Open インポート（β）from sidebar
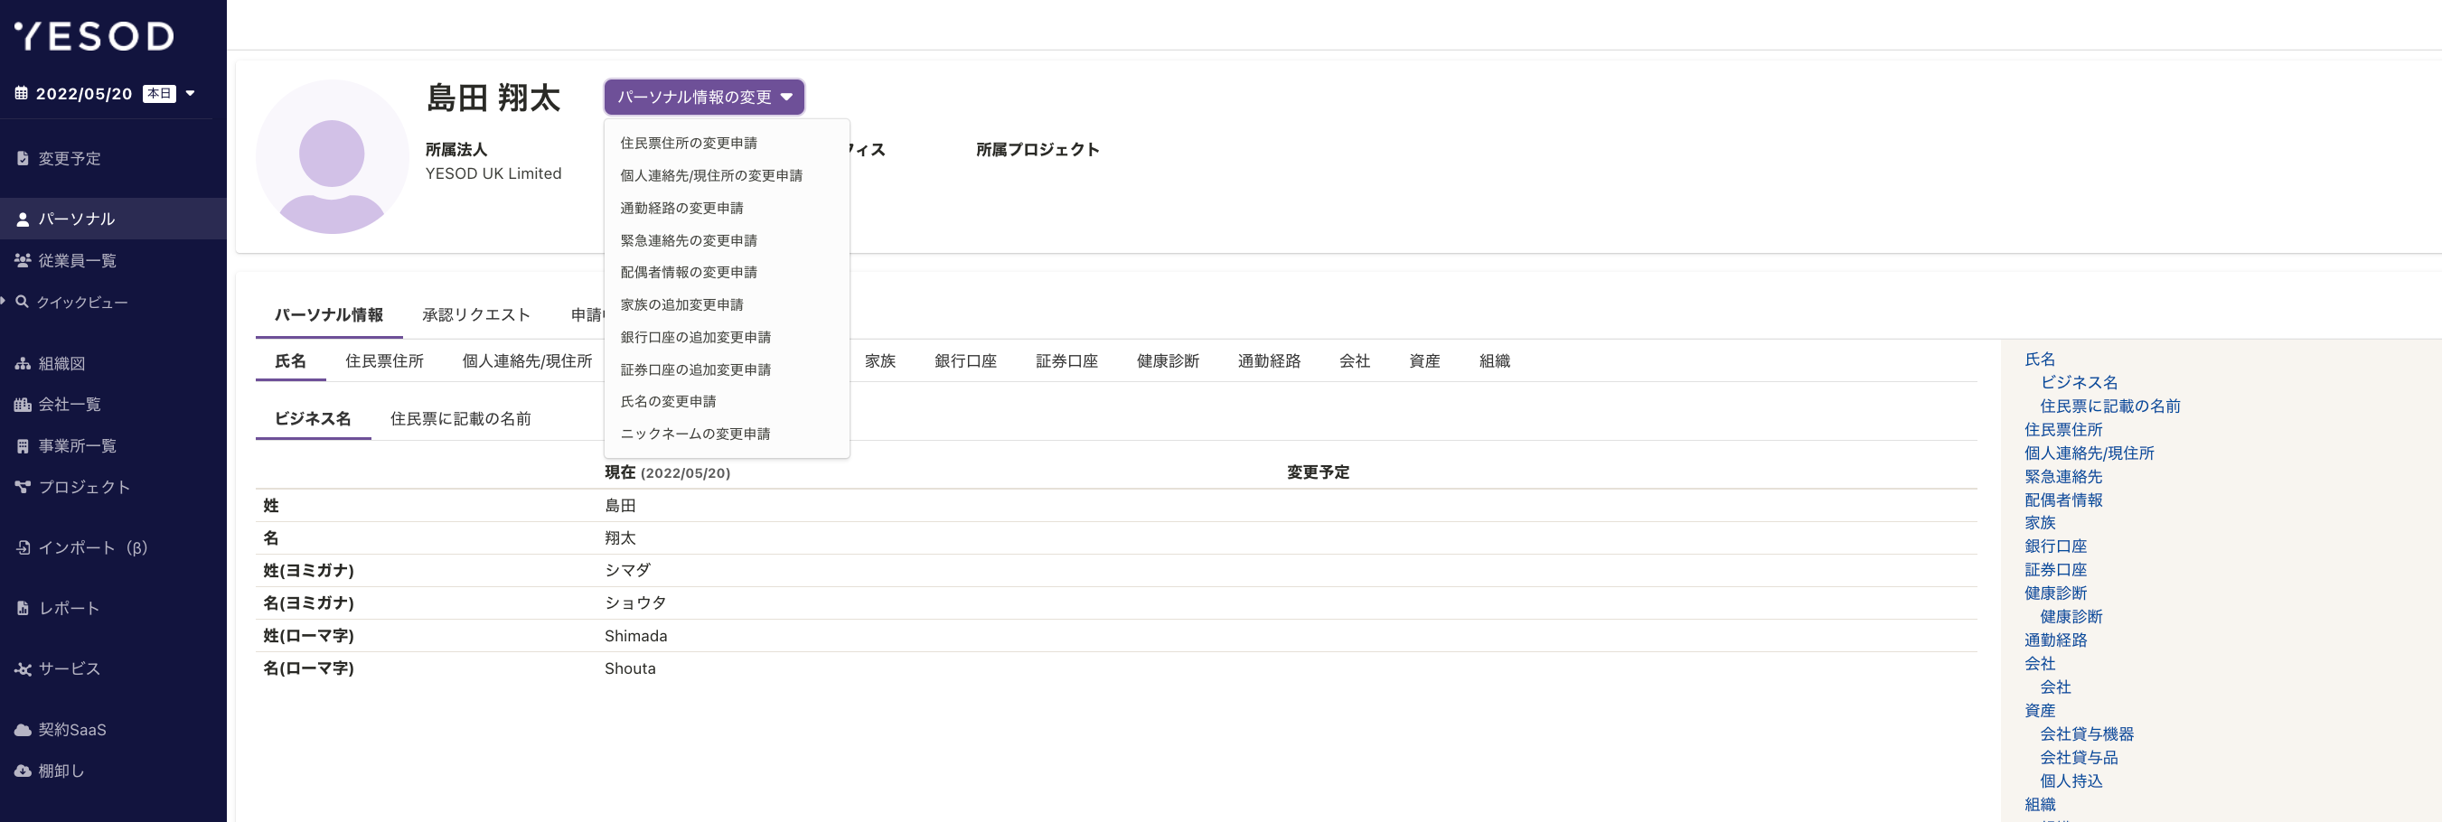 (x=92, y=547)
